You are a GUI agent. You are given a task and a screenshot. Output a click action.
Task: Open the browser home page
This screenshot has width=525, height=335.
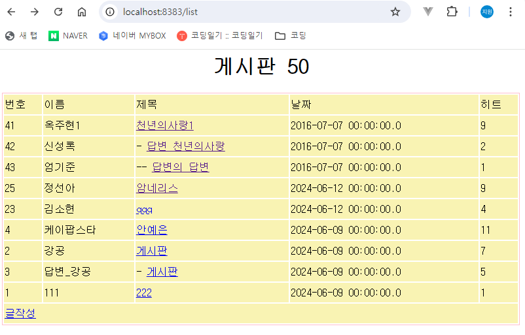(82, 12)
